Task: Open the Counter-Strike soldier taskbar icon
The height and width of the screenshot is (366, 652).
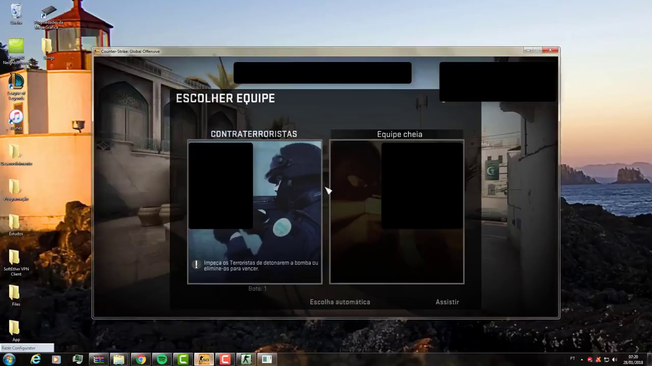Action: (x=246, y=359)
